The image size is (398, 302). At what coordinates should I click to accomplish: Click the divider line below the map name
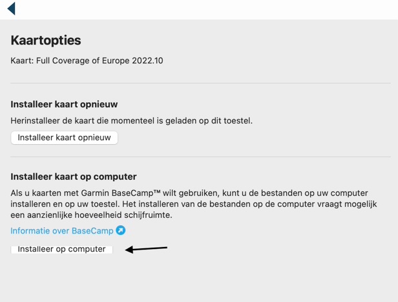click(200, 83)
